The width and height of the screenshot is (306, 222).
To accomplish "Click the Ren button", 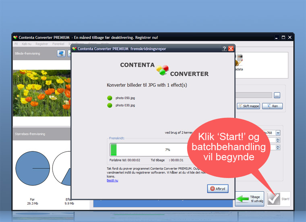I will [x=273, y=106].
